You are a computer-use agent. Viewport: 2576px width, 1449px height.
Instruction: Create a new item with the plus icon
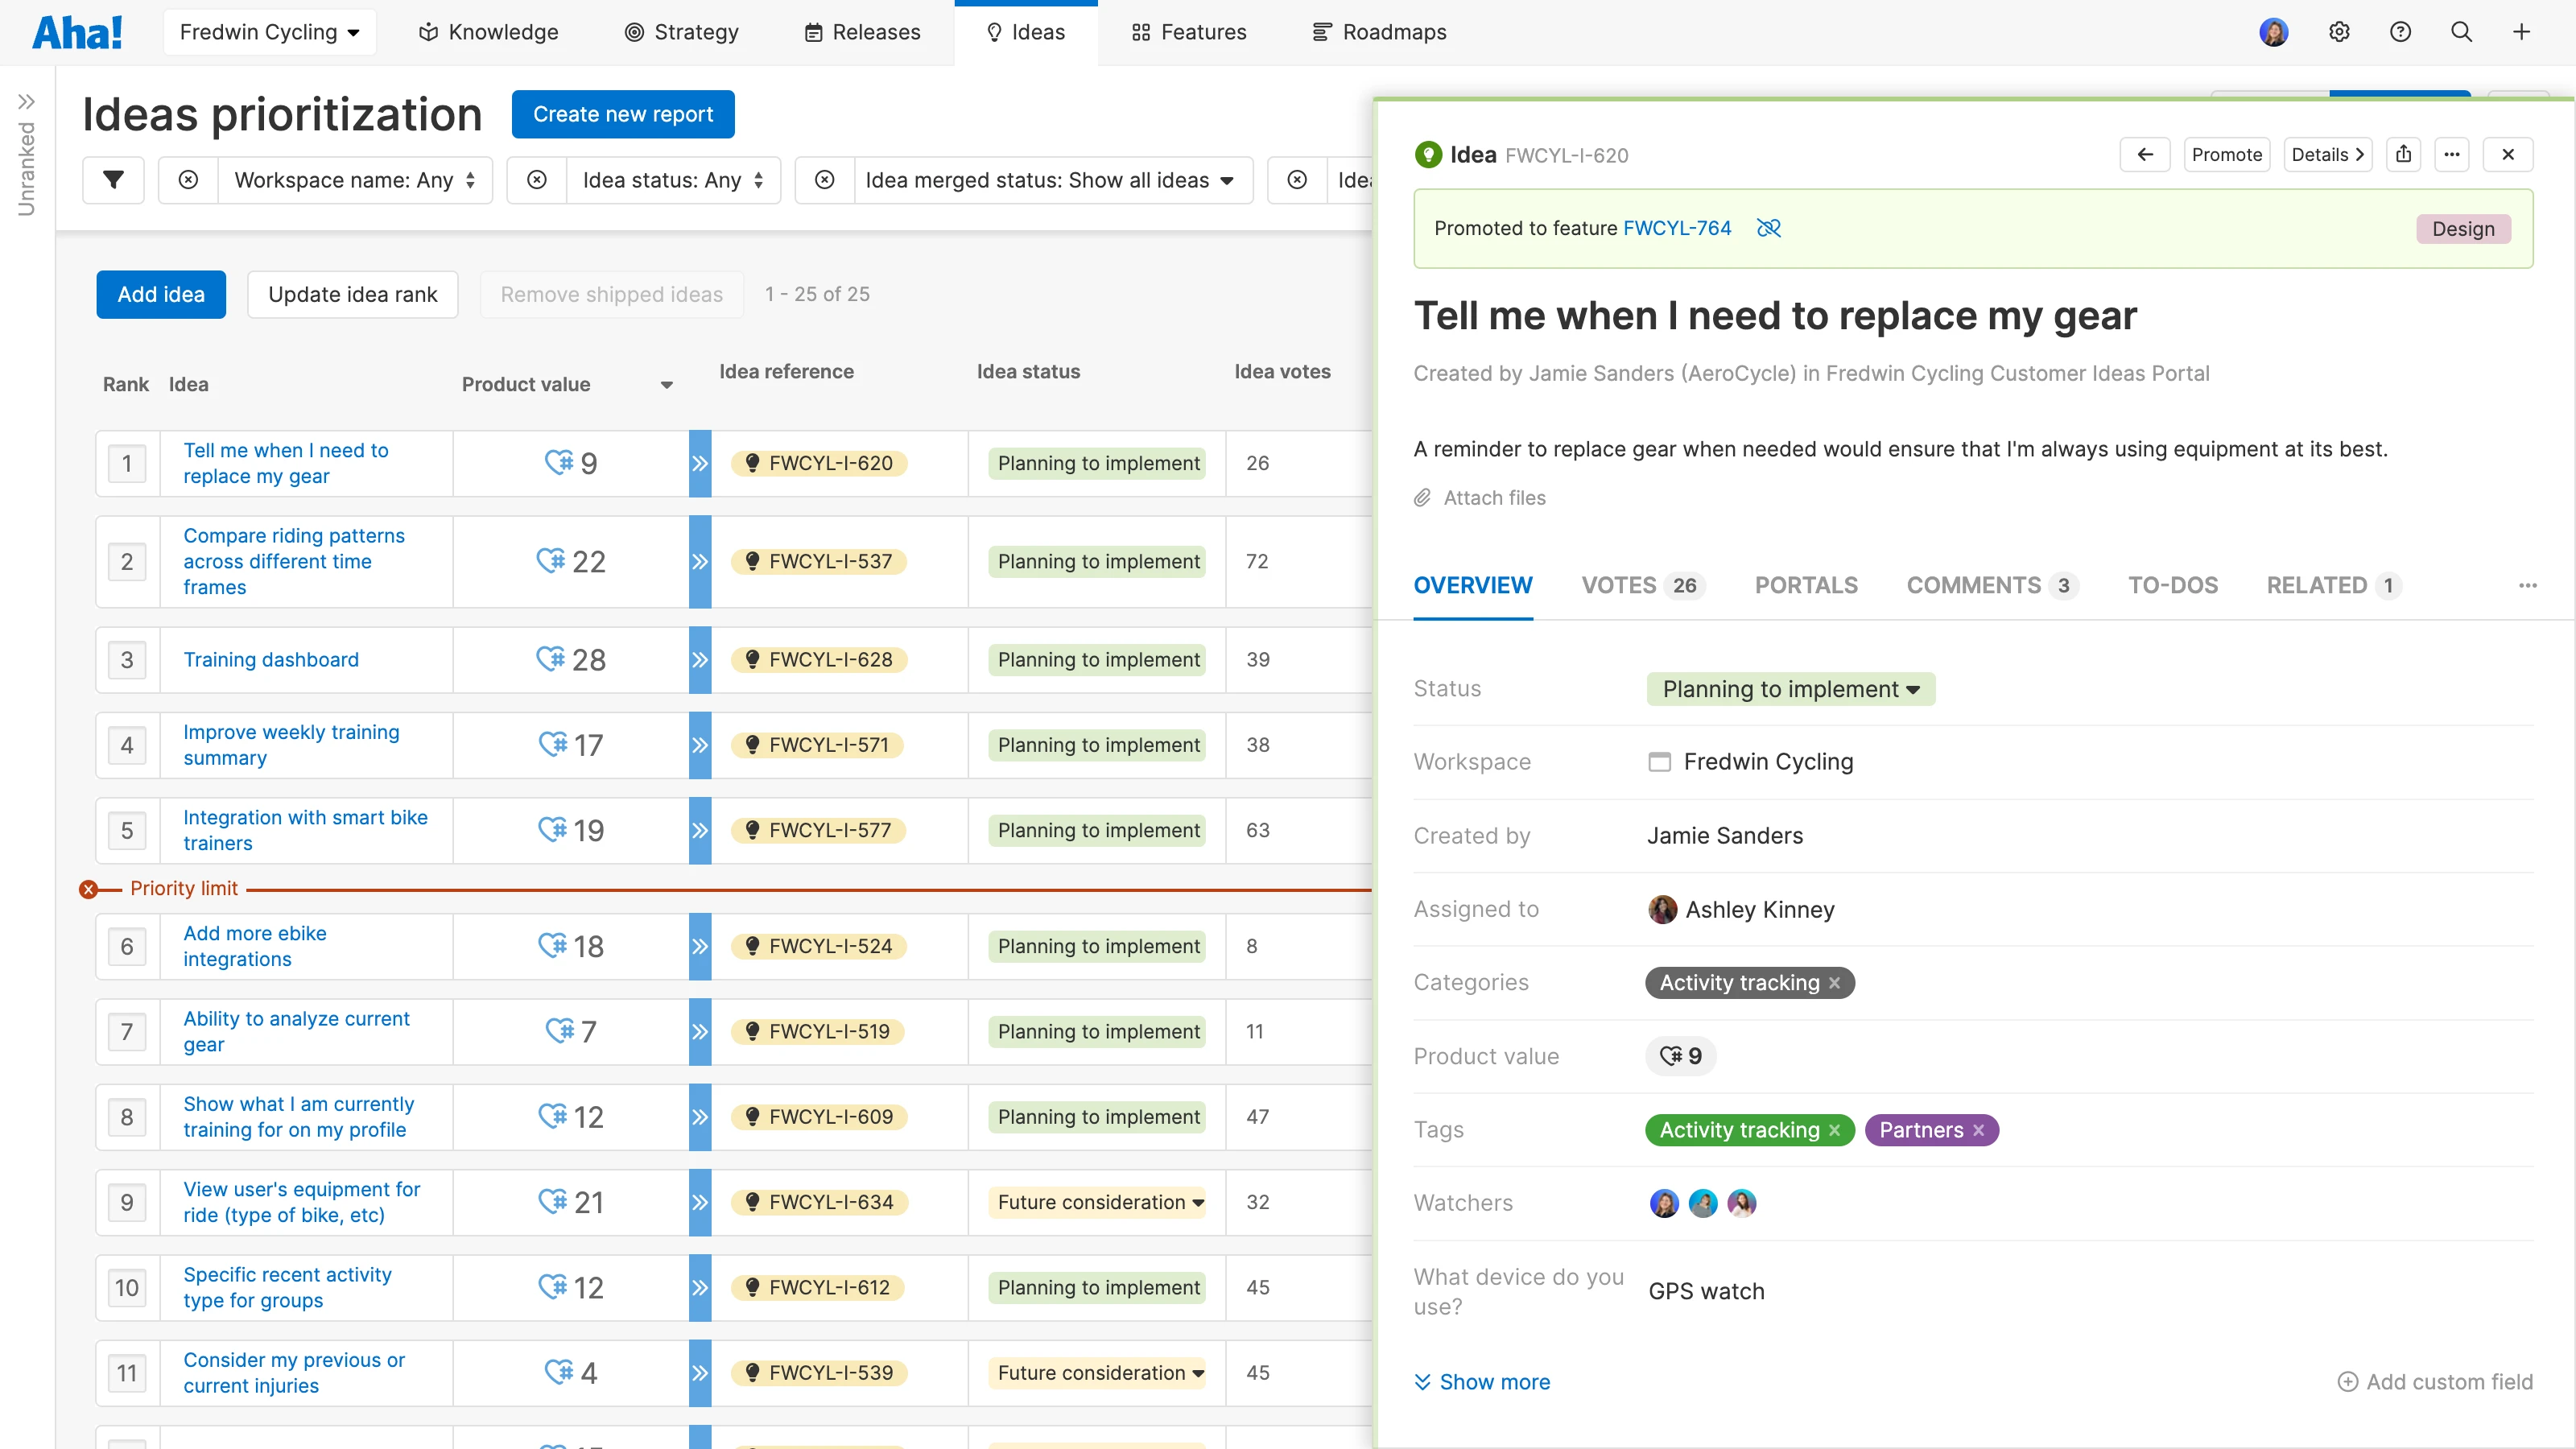coord(2522,31)
